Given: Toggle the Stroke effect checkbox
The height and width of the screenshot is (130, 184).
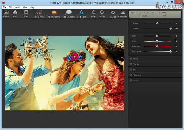Looking at the screenshot, I should [131, 64].
